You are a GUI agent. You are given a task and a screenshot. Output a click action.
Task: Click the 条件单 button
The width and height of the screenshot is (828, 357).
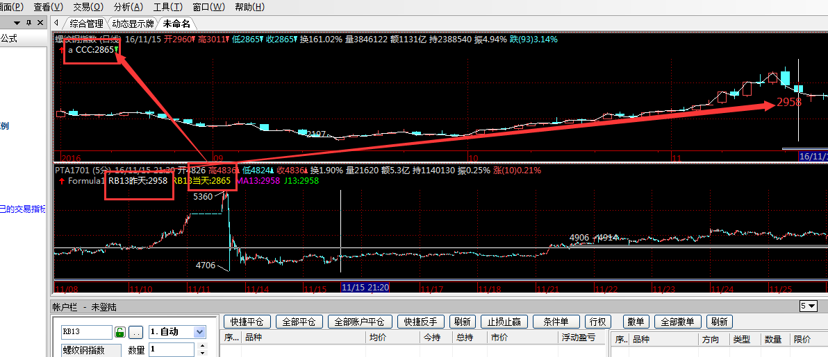pos(556,322)
